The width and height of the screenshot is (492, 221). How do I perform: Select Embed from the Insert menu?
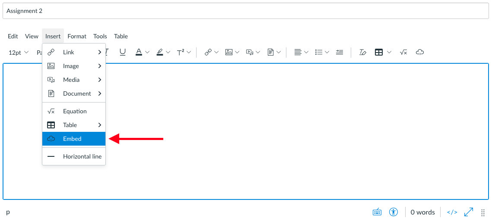(x=74, y=139)
